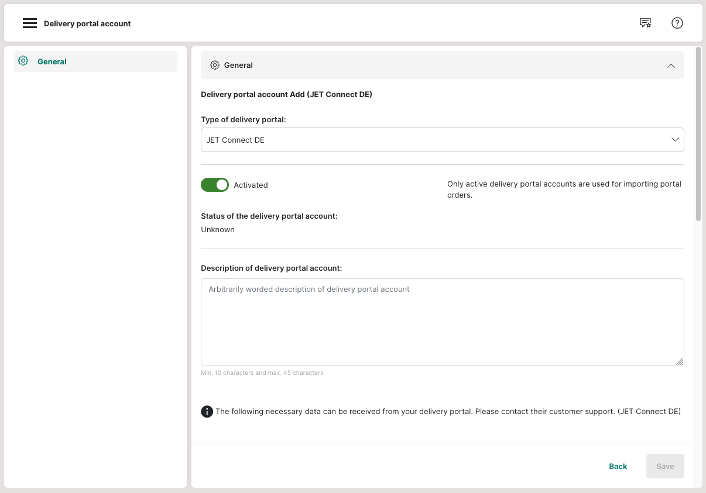Open the hamburger navigation menu

29,23
